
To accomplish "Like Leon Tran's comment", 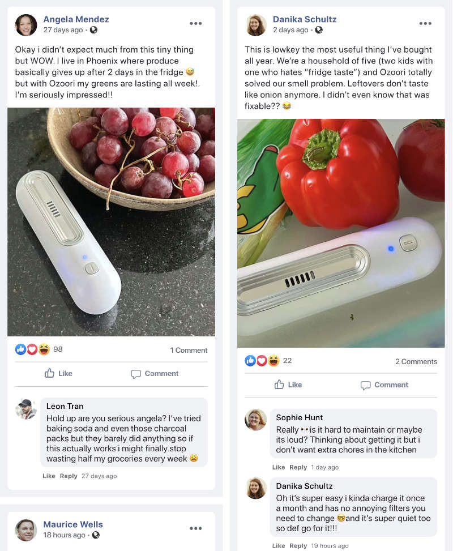I will 49,476.
